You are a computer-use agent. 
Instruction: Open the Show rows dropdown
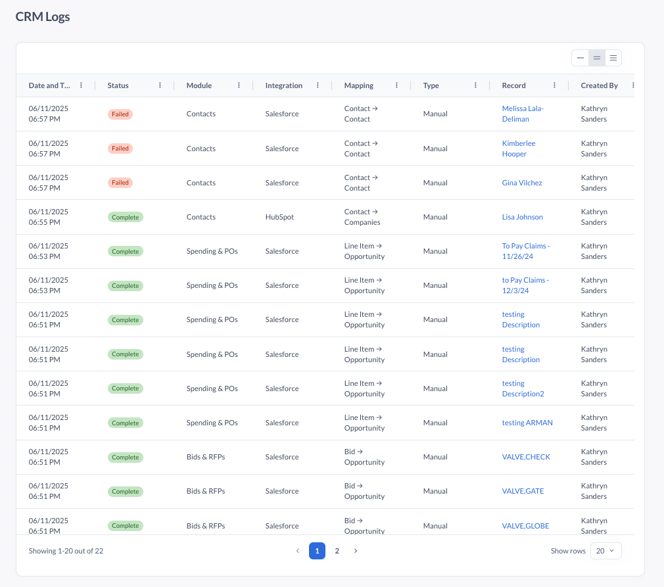pos(605,551)
